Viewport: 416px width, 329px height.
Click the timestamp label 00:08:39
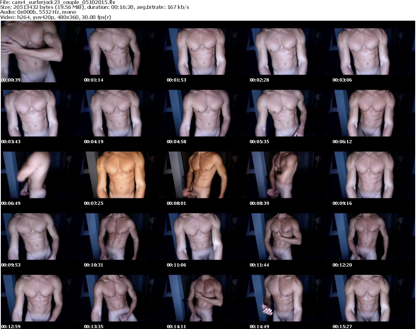coord(259,203)
